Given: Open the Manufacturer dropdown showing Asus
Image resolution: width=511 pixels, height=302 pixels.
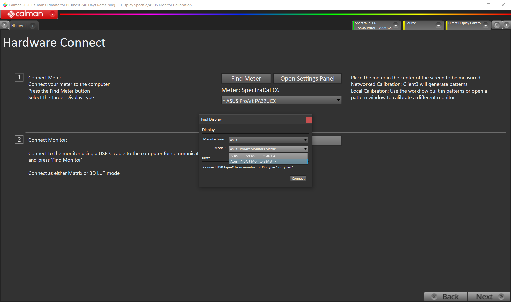Looking at the screenshot, I should [268, 140].
